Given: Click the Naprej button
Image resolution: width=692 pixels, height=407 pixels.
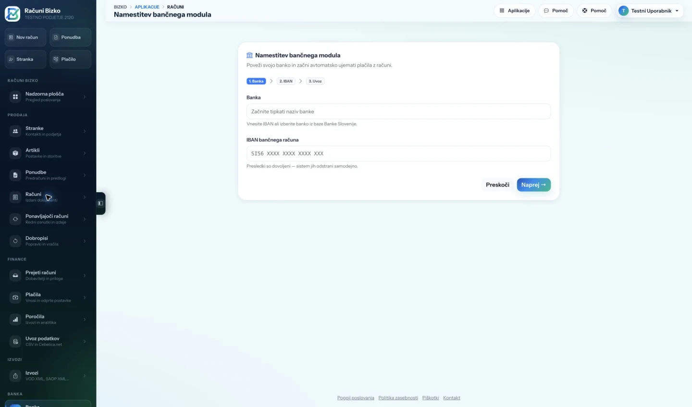Looking at the screenshot, I should click(533, 185).
